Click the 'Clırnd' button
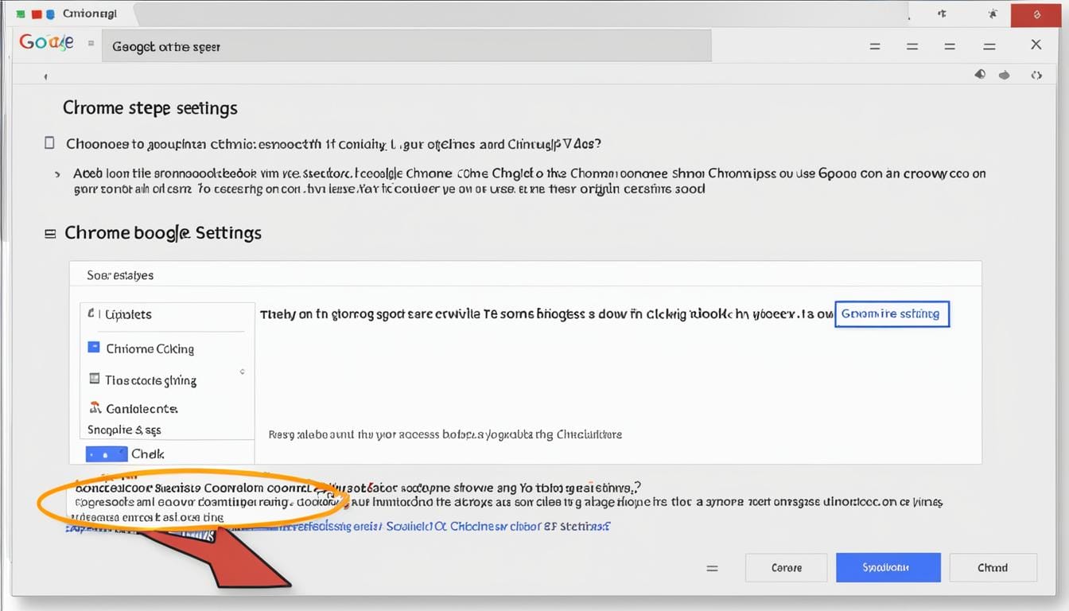Screen dimensions: 1069x611 pos(993,568)
